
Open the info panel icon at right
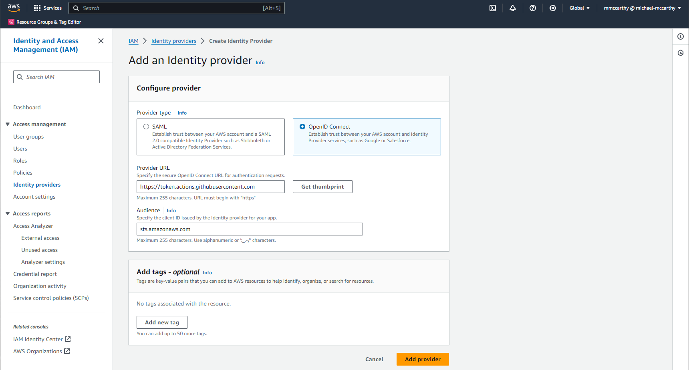(681, 36)
